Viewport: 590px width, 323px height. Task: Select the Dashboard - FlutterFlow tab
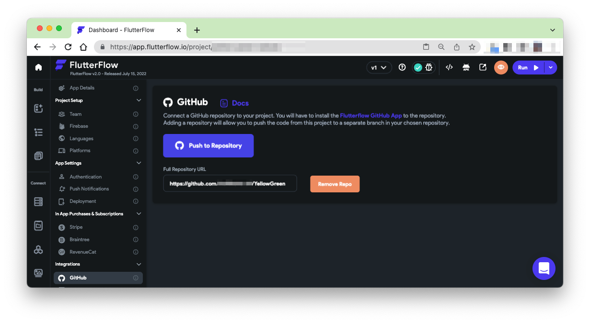pyautogui.click(x=128, y=30)
